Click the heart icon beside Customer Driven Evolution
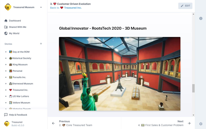This screenshot has height=129, width=206. click(55, 4)
